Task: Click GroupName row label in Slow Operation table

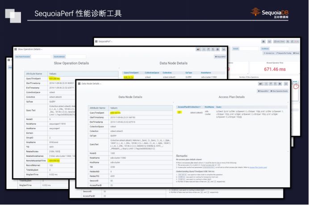Action: [31, 142]
